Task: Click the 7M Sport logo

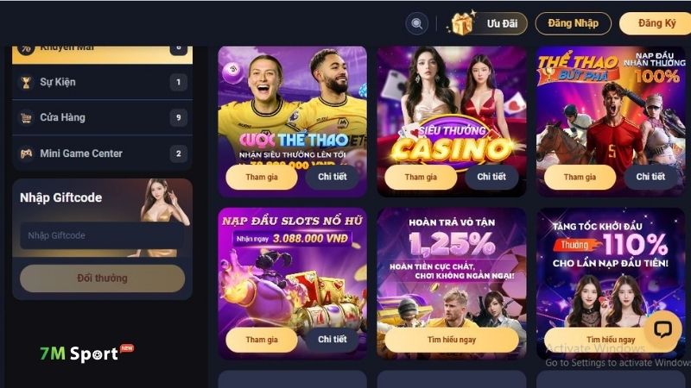Action: [x=86, y=354]
